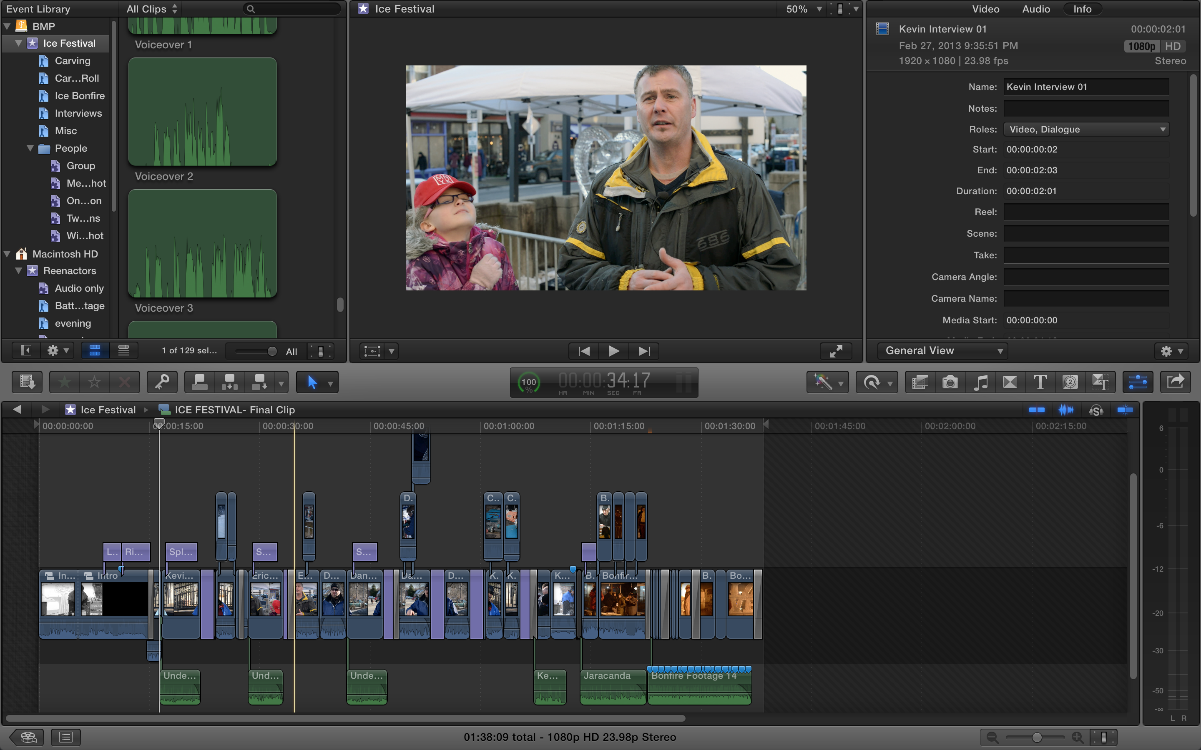This screenshot has height=750, width=1201.
Task: Play the Ice Festival viewer
Action: [x=613, y=351]
